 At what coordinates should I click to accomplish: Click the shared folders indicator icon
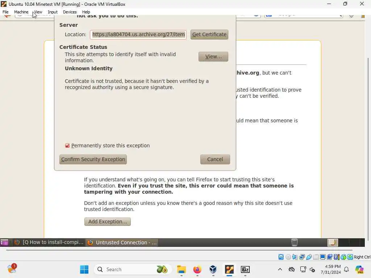pyautogui.click(x=316, y=257)
